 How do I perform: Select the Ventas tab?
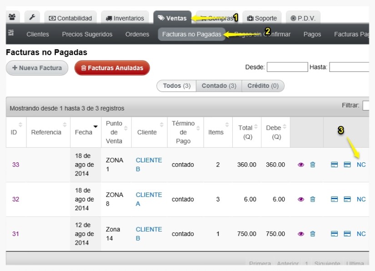coord(172,18)
